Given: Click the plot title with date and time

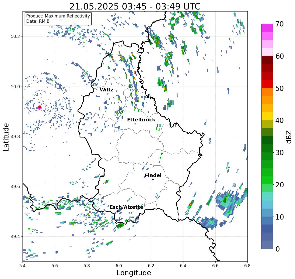Looking at the screenshot, I should pos(135,6).
